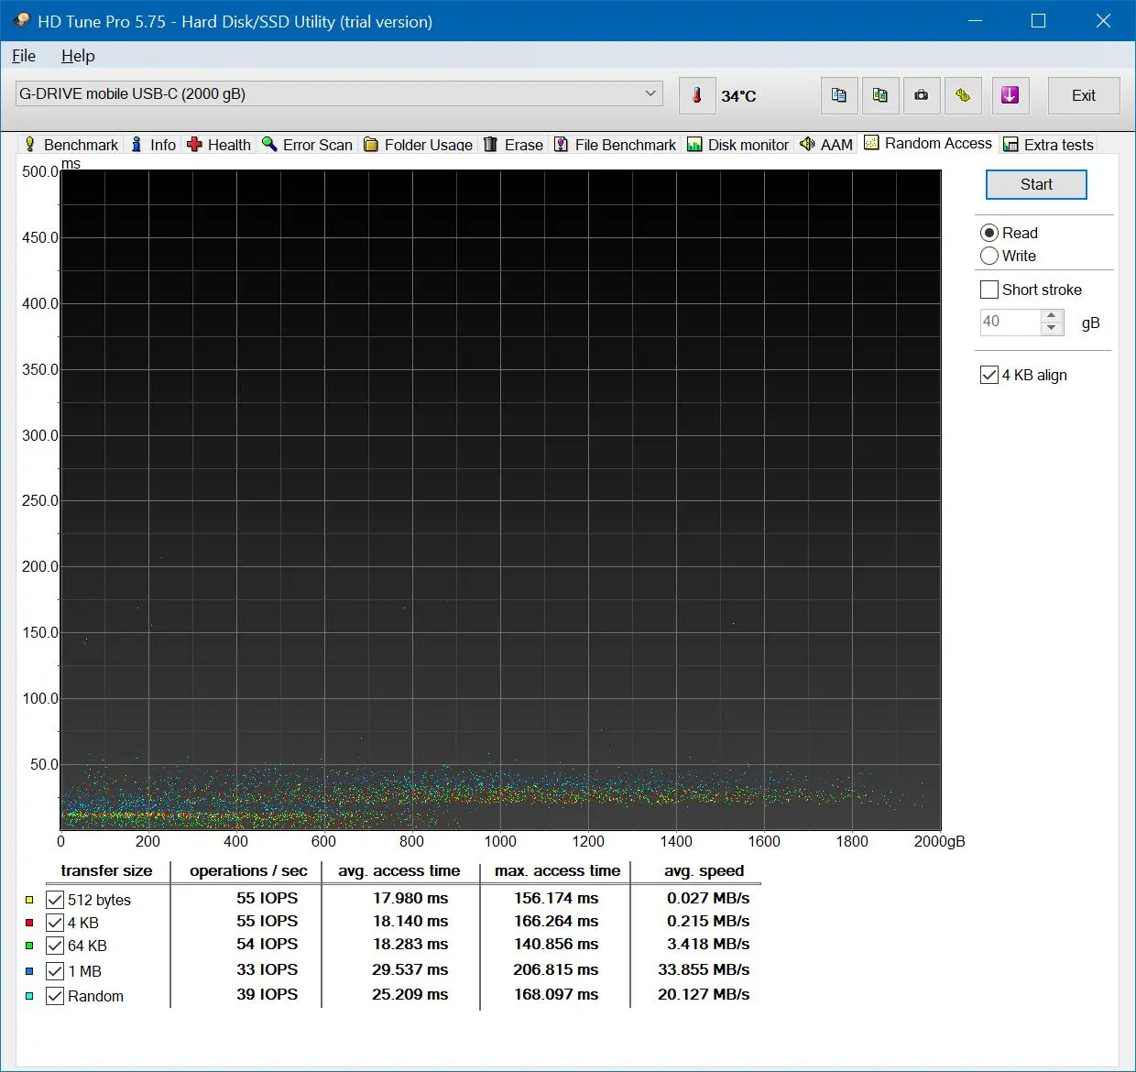Click the Erase tab trash icon

coord(490,144)
